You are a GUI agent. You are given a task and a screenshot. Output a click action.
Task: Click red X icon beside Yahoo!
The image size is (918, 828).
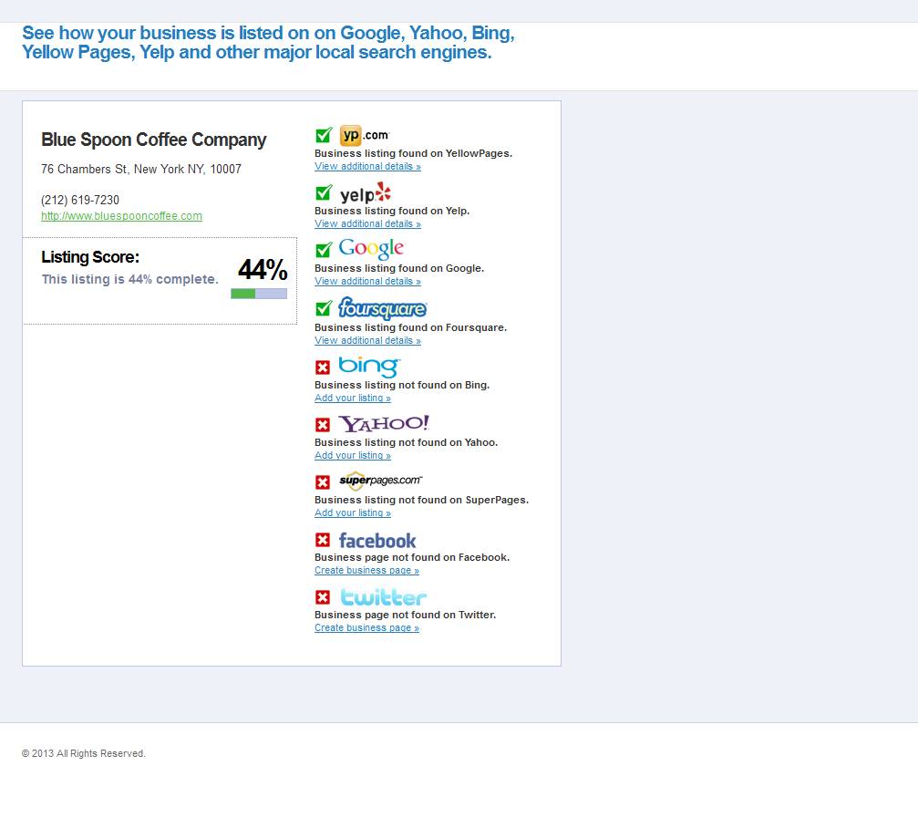coord(323,425)
